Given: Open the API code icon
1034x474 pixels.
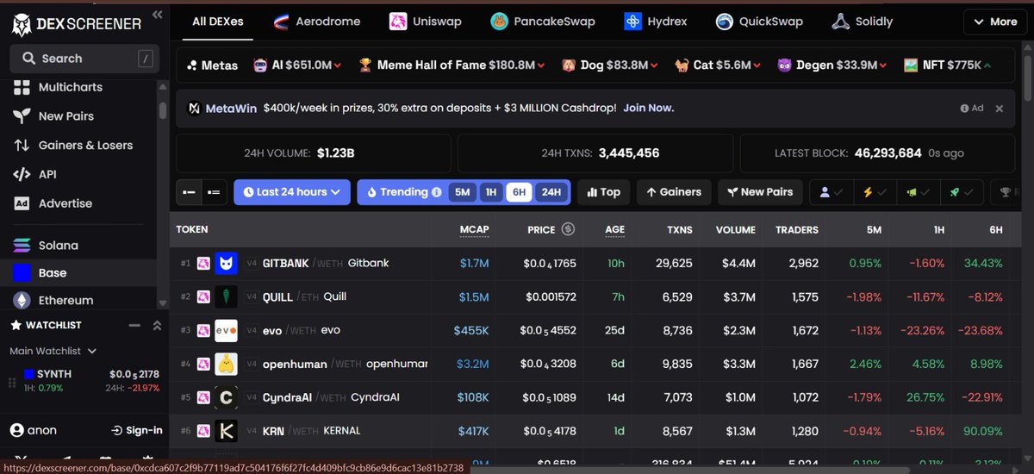Looking at the screenshot, I should click(x=22, y=174).
